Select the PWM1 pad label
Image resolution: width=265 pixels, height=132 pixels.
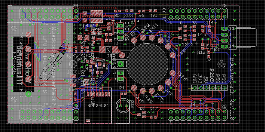[x=135, y=31]
